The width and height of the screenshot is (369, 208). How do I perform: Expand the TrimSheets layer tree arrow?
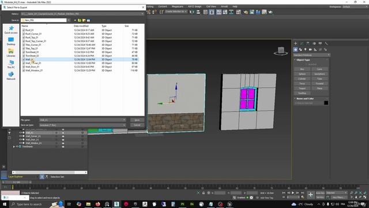(x=14, y=147)
